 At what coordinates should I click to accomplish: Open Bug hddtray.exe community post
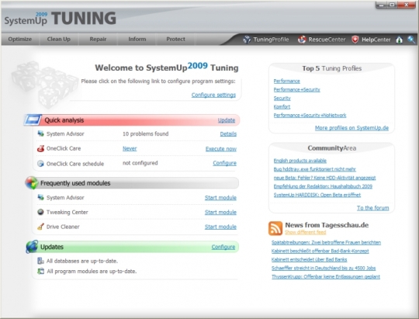(x=314, y=169)
